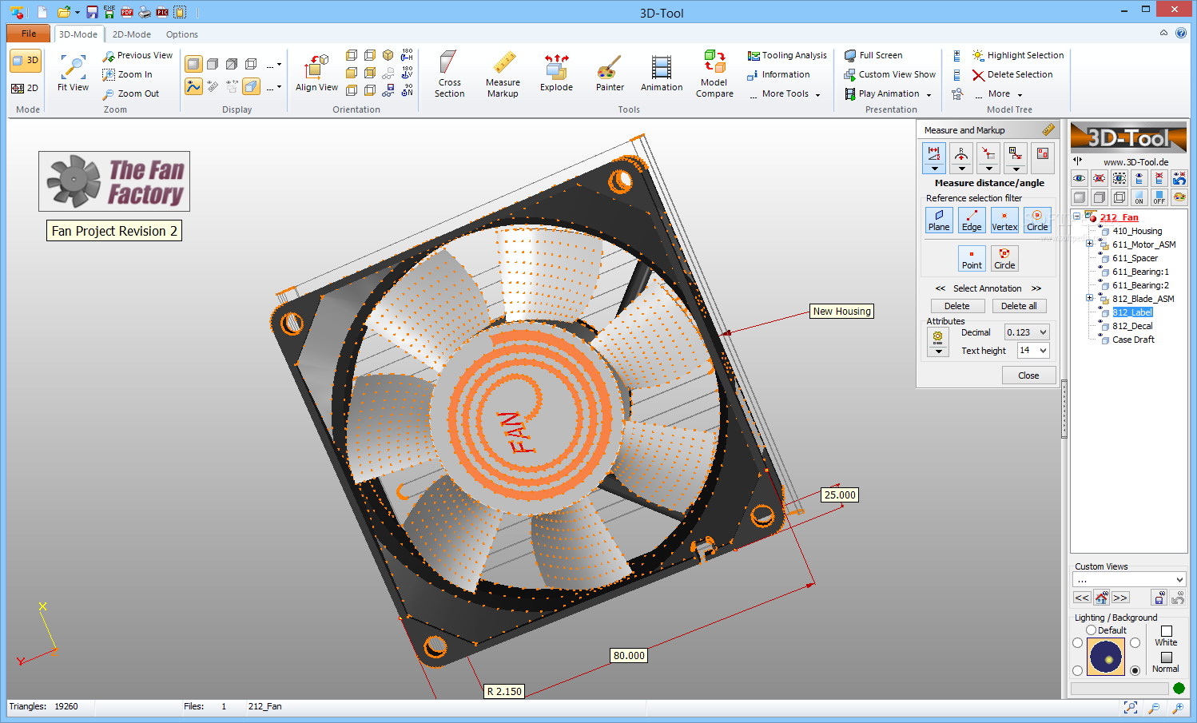This screenshot has width=1197, height=723.
Task: Toggle visibility eye of 410_Housing
Action: click(x=1100, y=225)
